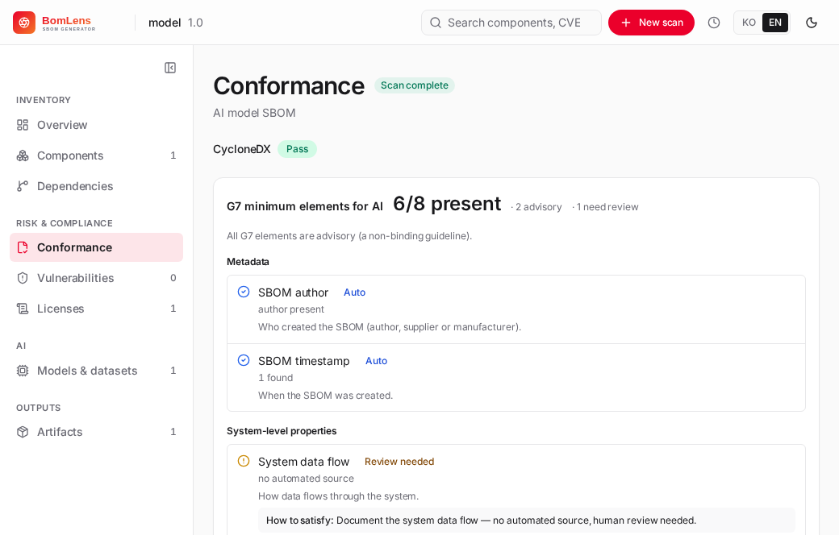The image size is (839, 535).
Task: Click the BomLens logo icon
Action: click(24, 23)
